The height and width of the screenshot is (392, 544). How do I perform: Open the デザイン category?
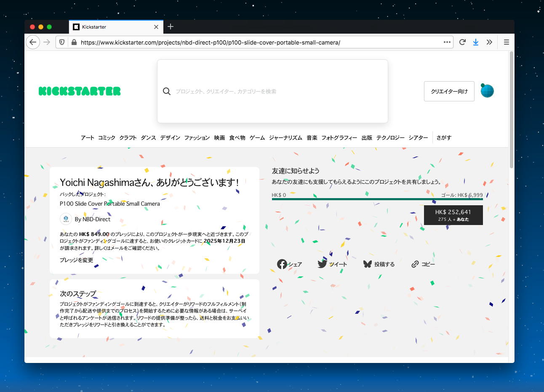tap(170, 138)
